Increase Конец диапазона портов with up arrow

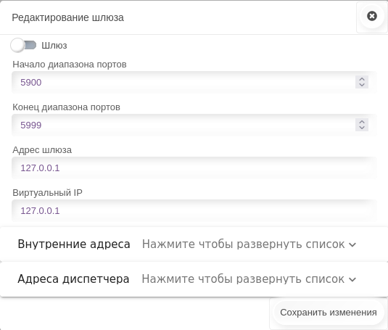362,122
